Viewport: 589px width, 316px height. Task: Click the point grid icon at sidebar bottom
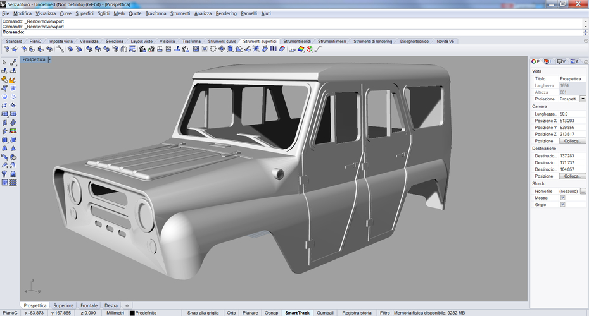point(13,183)
